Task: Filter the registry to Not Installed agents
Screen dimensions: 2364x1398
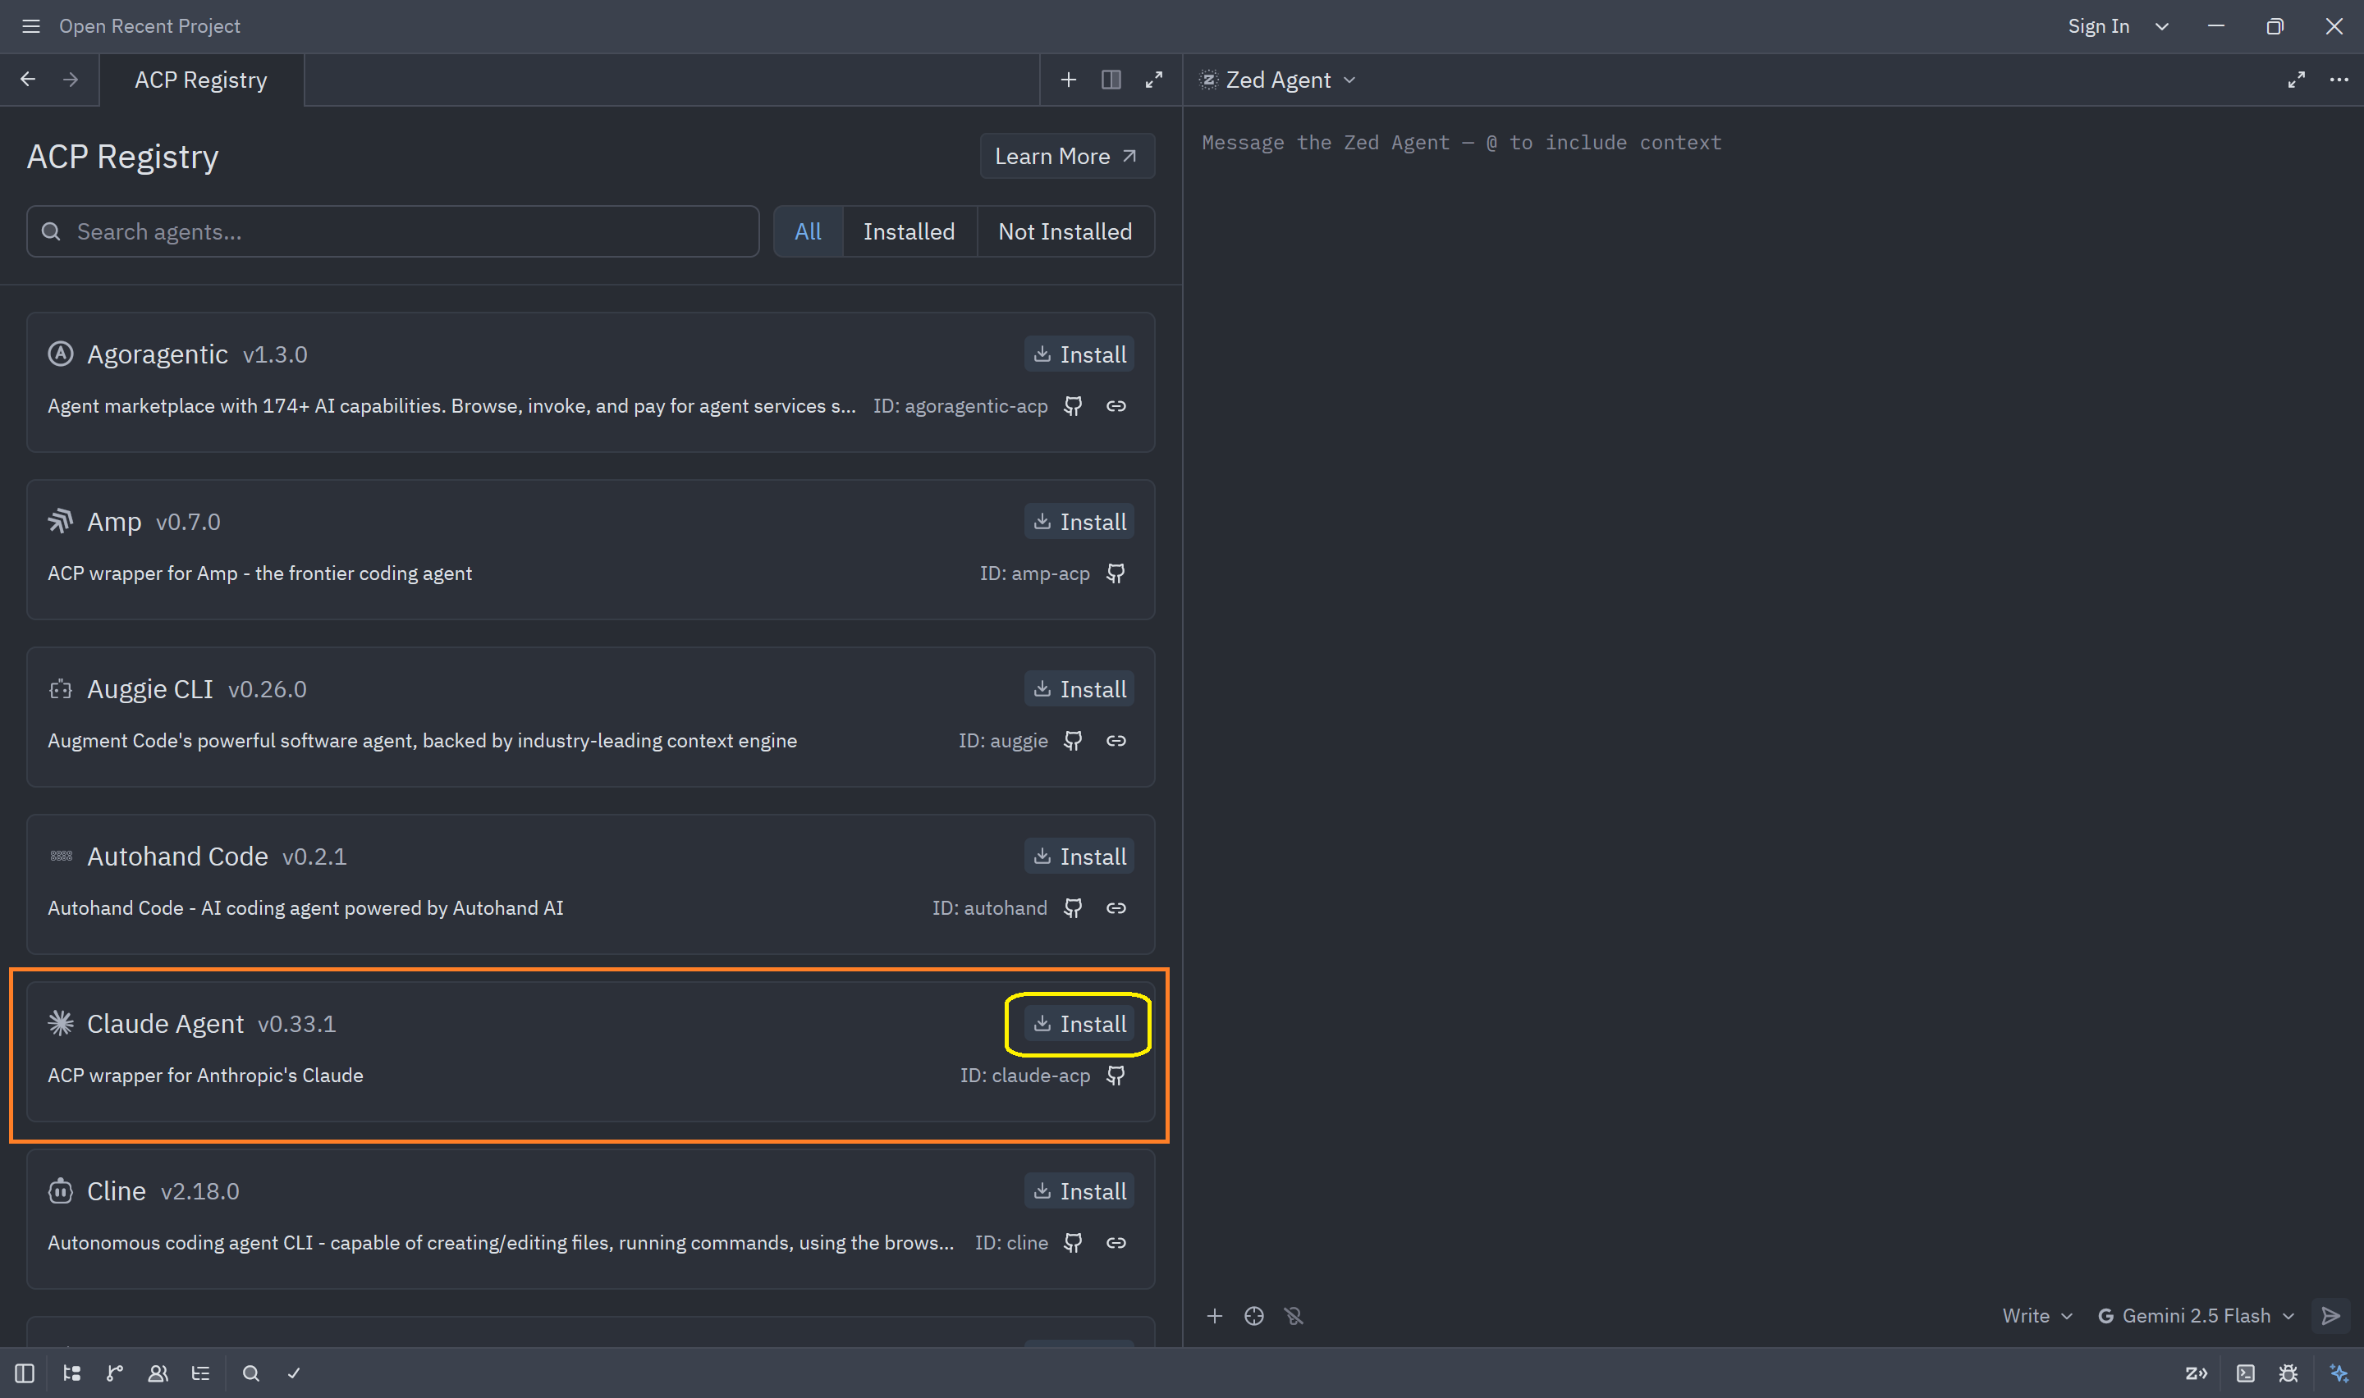Action: coord(1065,231)
